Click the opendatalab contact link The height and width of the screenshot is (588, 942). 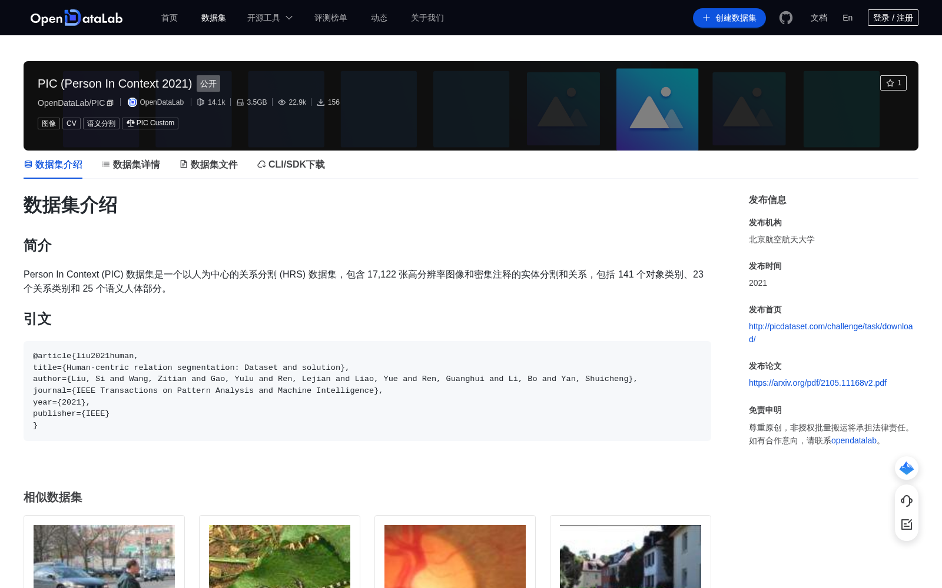coord(854,440)
